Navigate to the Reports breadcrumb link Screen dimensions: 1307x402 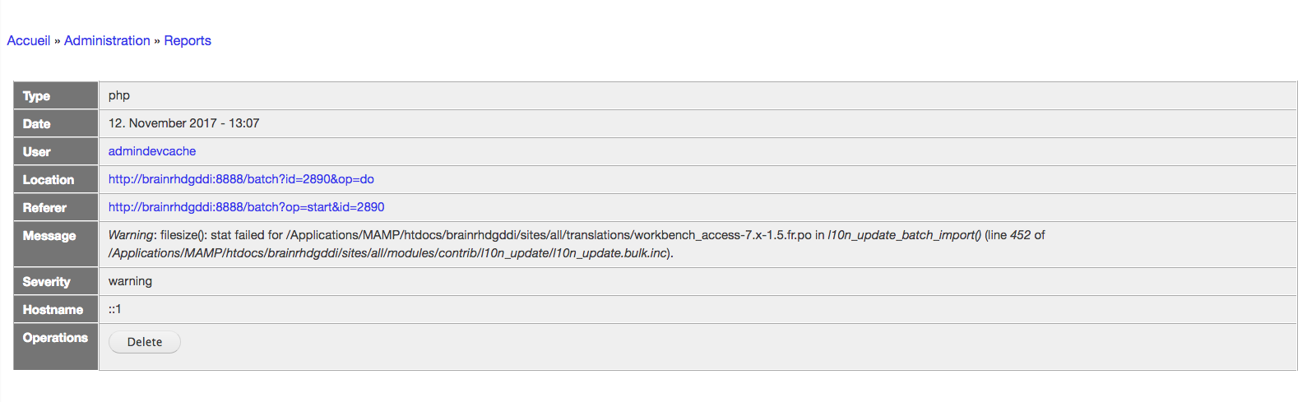pos(188,40)
